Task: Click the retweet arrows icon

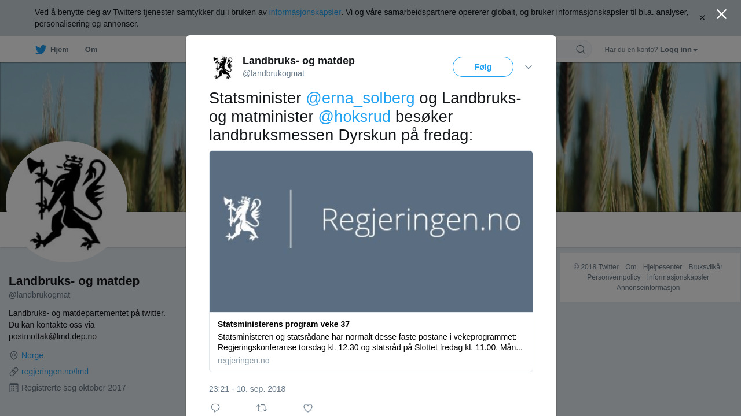Action: (262, 408)
